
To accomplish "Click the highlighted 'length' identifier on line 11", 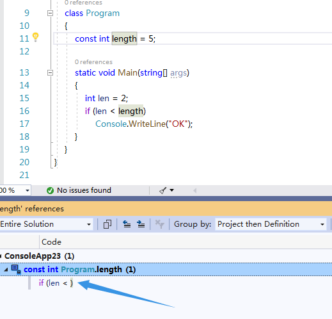I will tap(124, 38).
